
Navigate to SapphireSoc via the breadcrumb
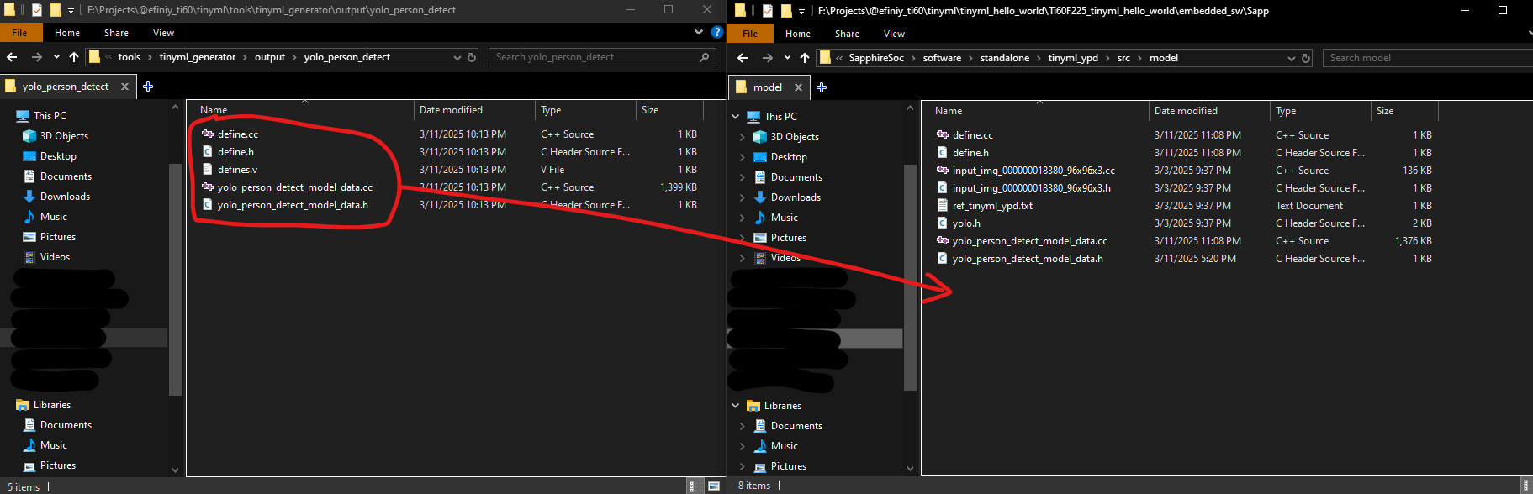click(876, 58)
